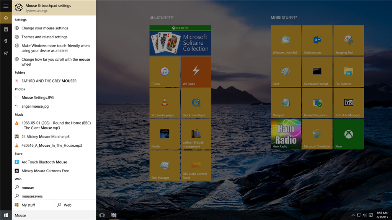Open the Kindle tile
The image size is (392, 220).
click(x=165, y=134)
